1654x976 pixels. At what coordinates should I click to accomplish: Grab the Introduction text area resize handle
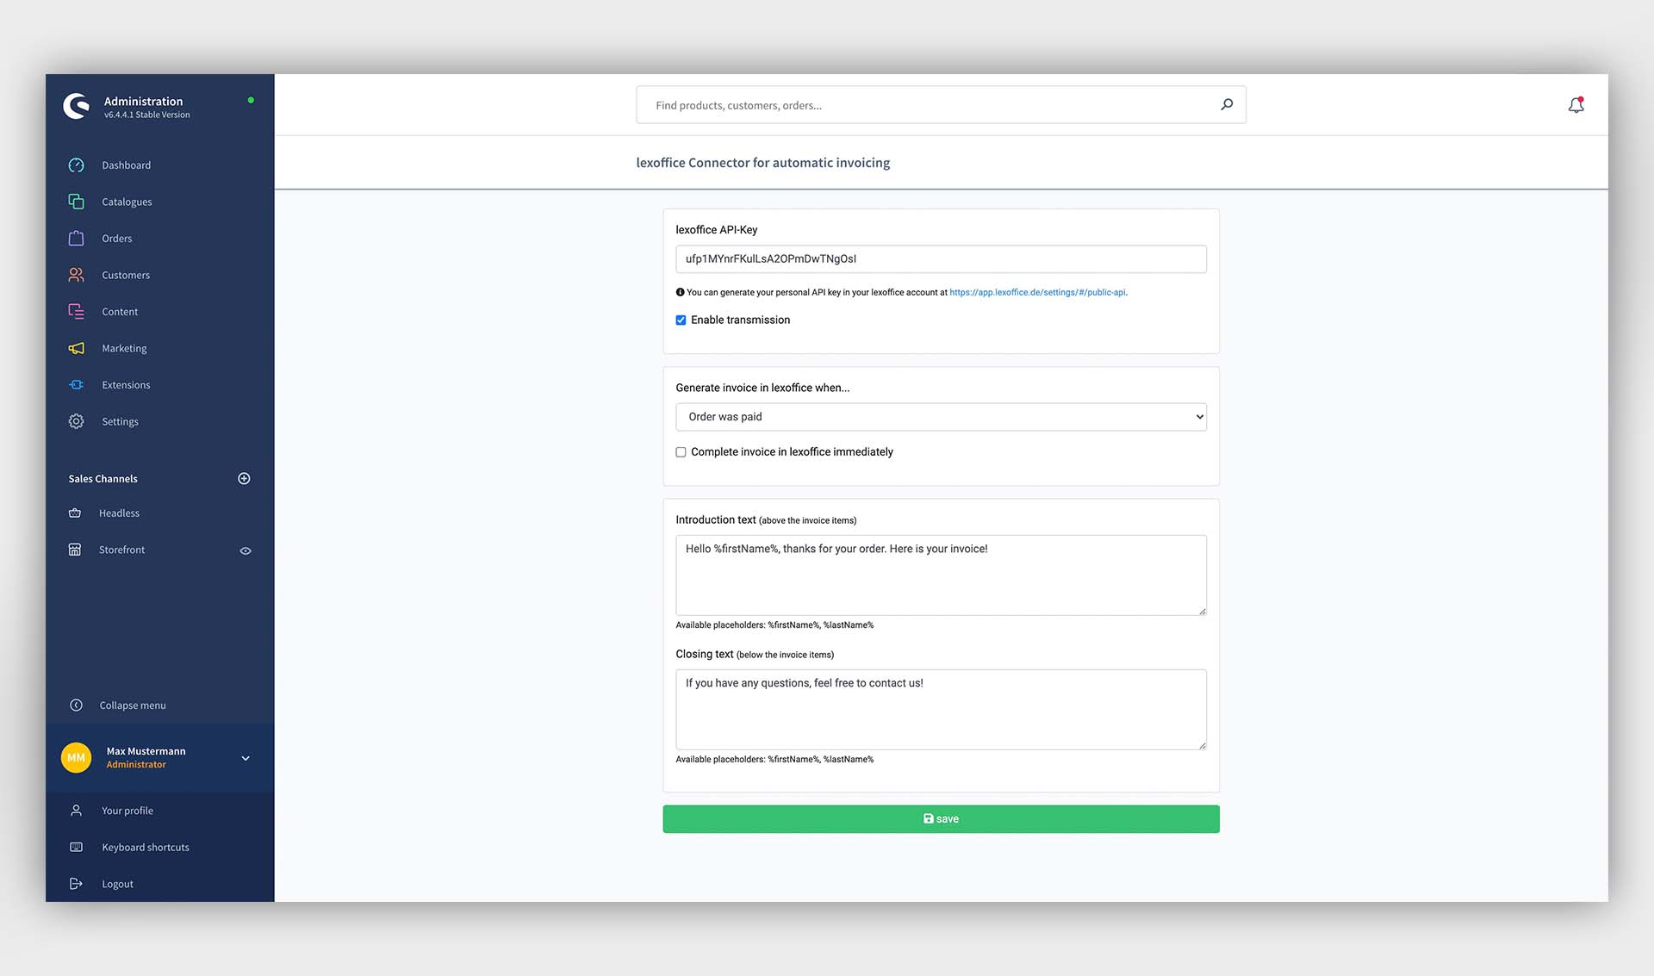coord(1202,611)
